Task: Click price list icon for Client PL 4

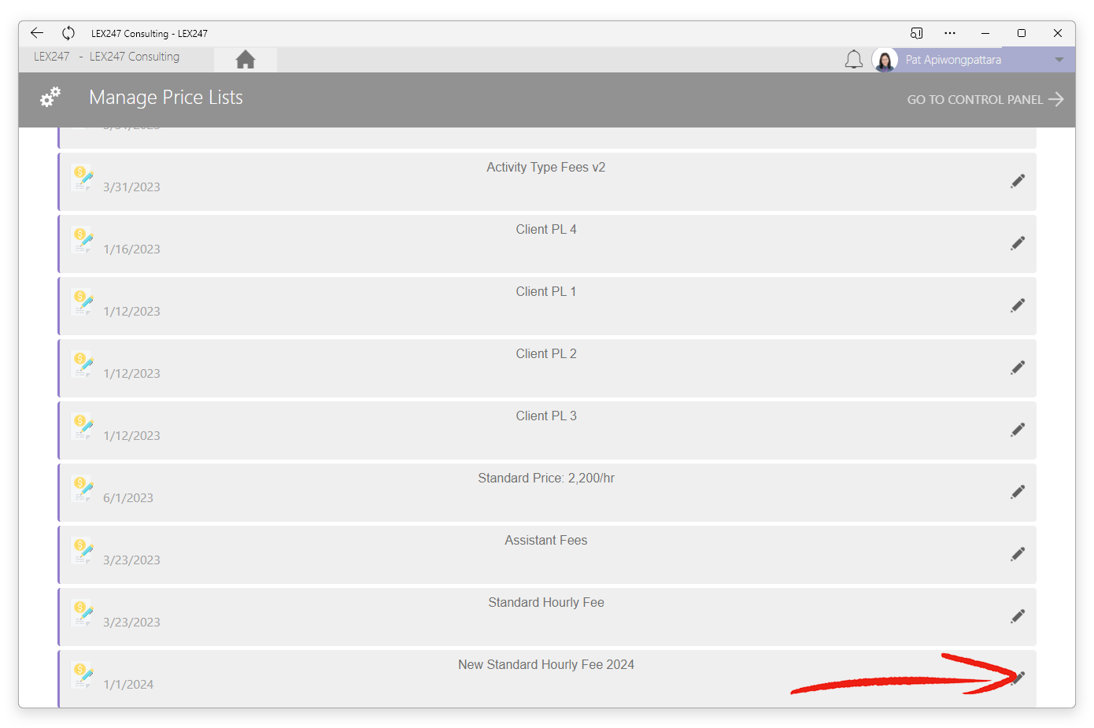Action: coord(82,239)
